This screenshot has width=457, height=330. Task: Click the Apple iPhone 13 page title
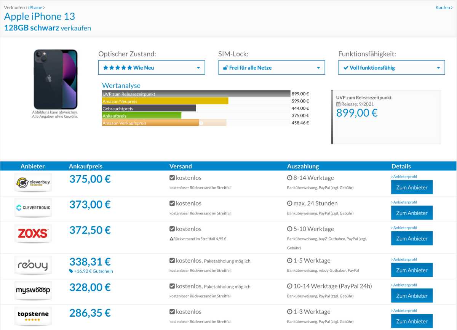(x=40, y=16)
